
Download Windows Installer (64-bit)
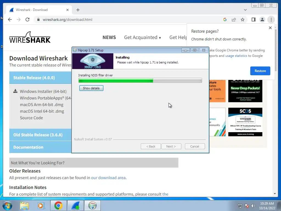[43, 91]
